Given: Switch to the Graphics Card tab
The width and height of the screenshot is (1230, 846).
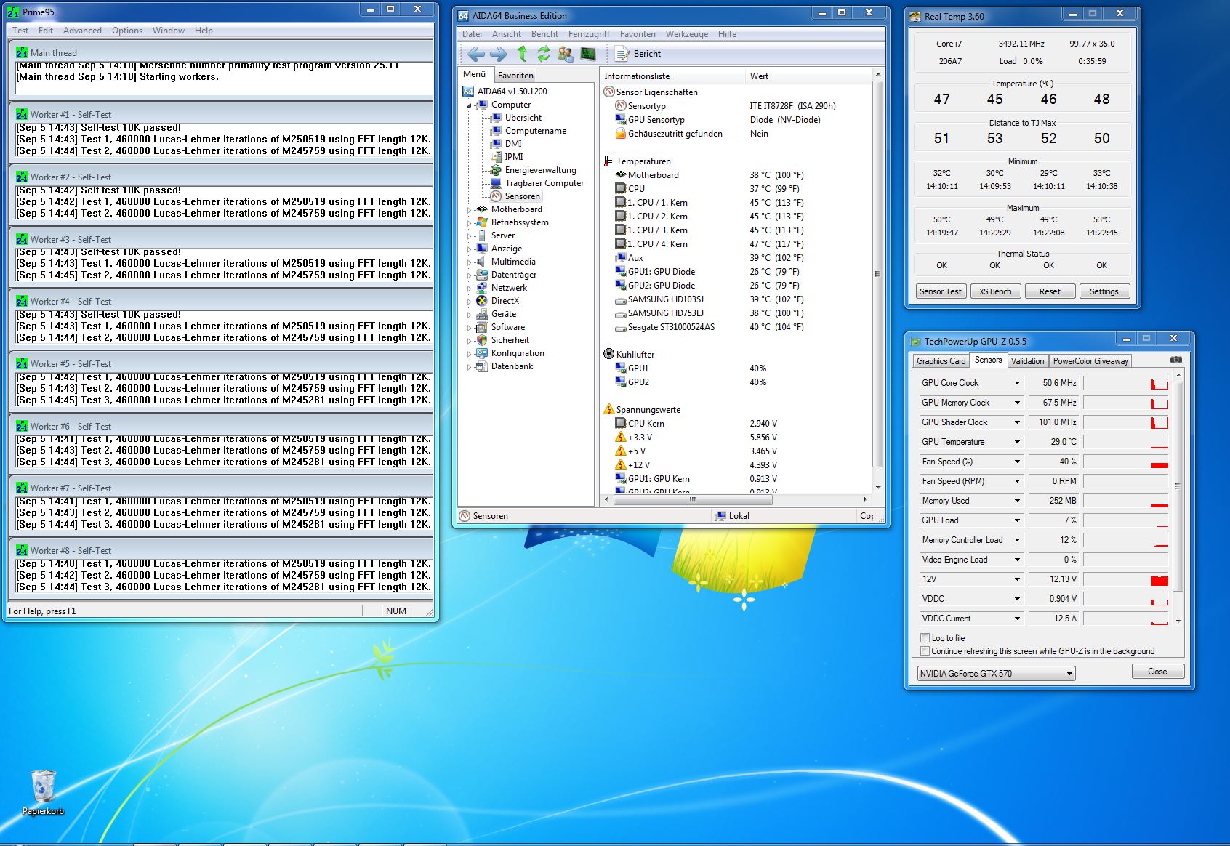Looking at the screenshot, I should (941, 361).
